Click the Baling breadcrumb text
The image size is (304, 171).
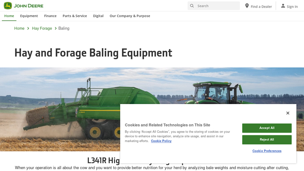pos(64,28)
